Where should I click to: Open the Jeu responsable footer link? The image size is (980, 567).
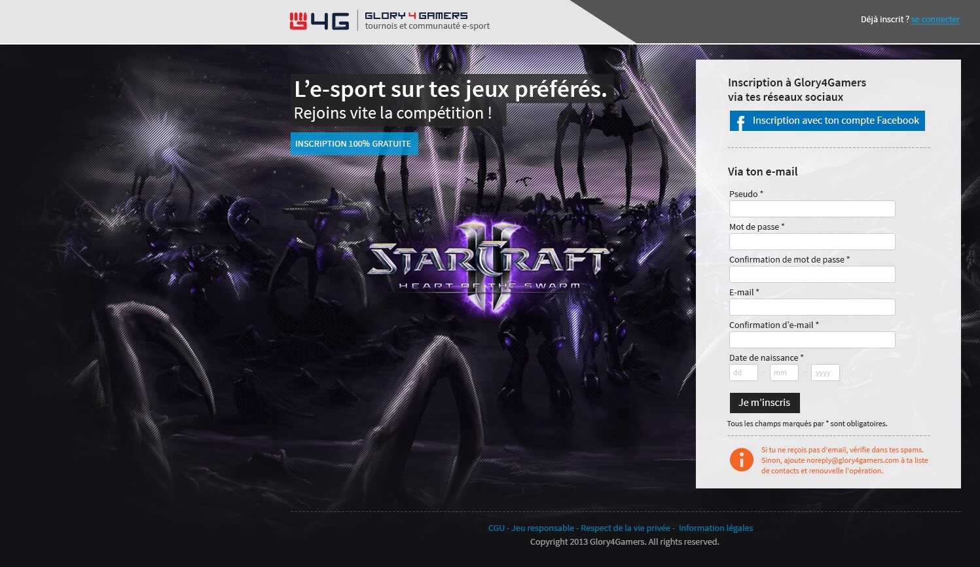tap(543, 528)
